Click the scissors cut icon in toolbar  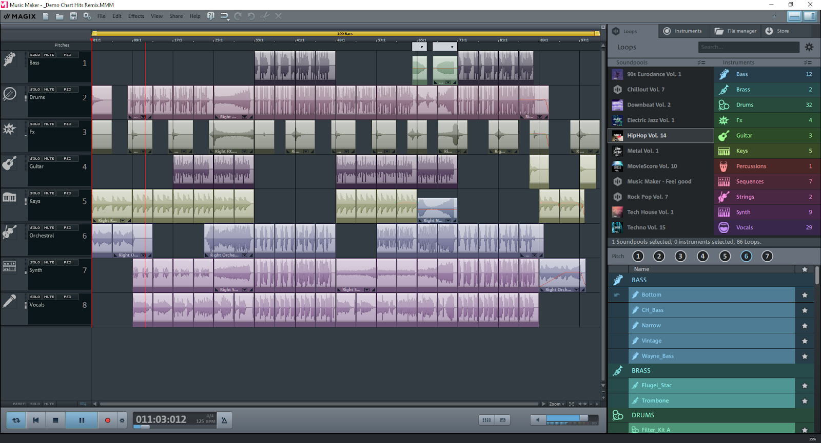pos(265,16)
